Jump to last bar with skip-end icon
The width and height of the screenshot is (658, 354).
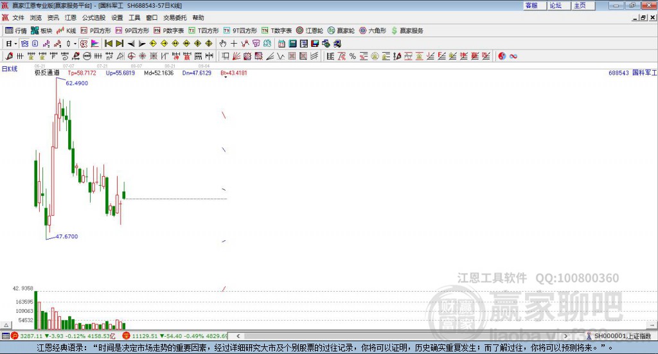(120, 44)
